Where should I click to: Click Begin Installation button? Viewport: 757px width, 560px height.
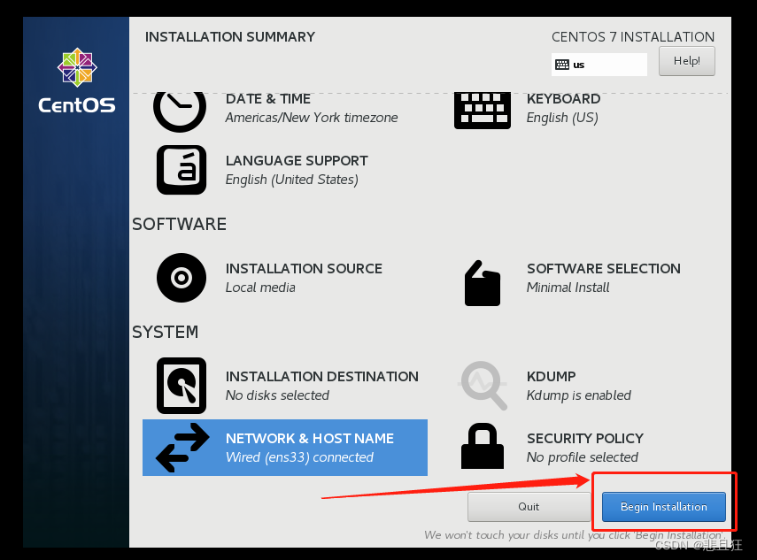coord(664,507)
